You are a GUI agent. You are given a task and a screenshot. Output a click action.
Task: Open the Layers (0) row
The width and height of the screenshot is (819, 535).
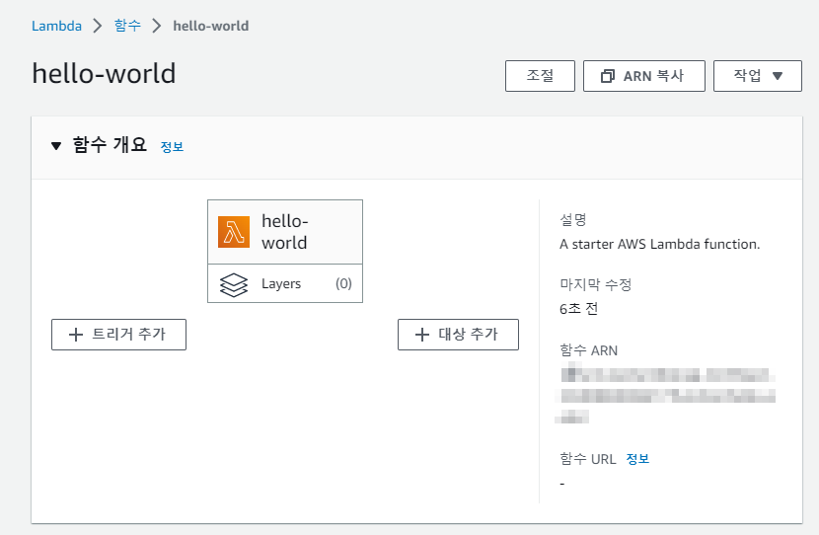coord(285,283)
